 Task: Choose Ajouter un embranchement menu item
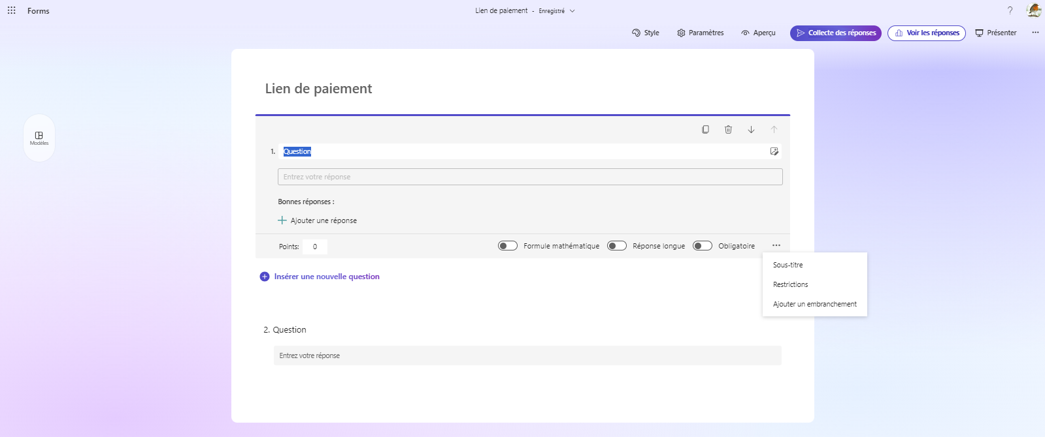point(814,304)
